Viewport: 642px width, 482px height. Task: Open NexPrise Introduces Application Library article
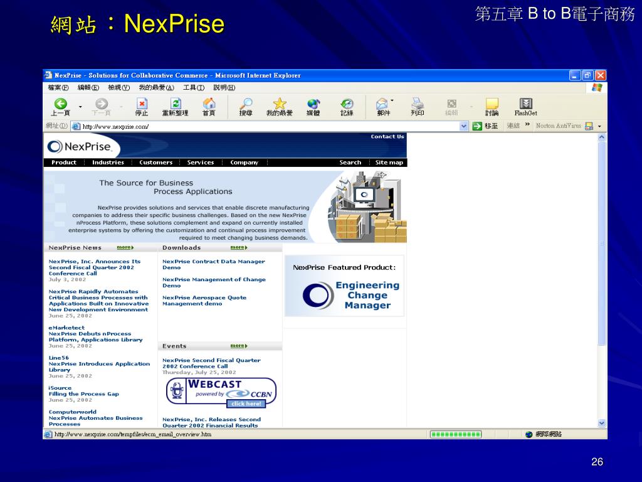100,367
